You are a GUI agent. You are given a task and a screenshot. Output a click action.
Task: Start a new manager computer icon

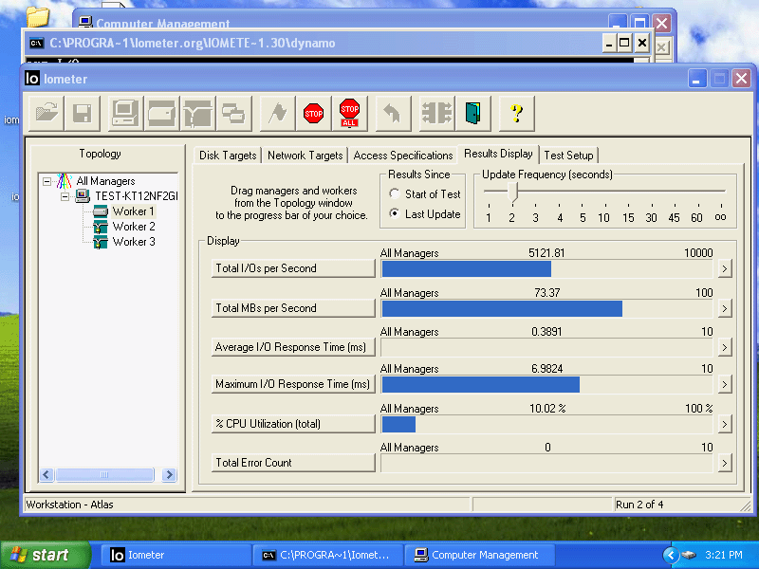tap(125, 113)
